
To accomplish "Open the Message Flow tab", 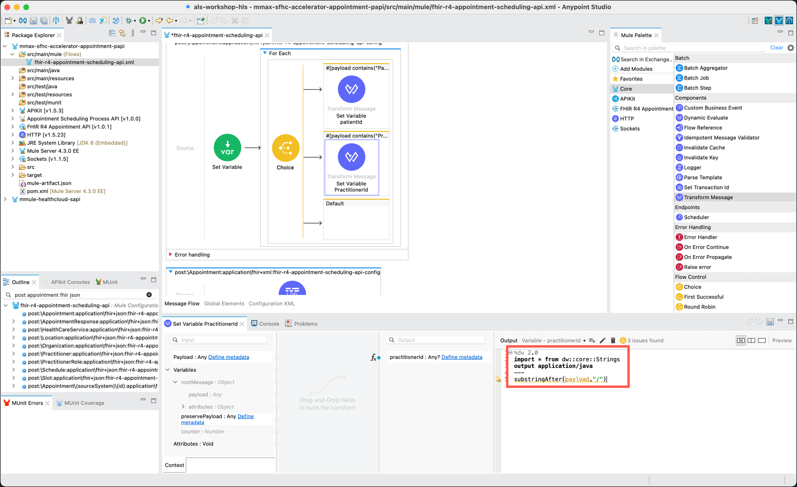I will click(x=182, y=303).
